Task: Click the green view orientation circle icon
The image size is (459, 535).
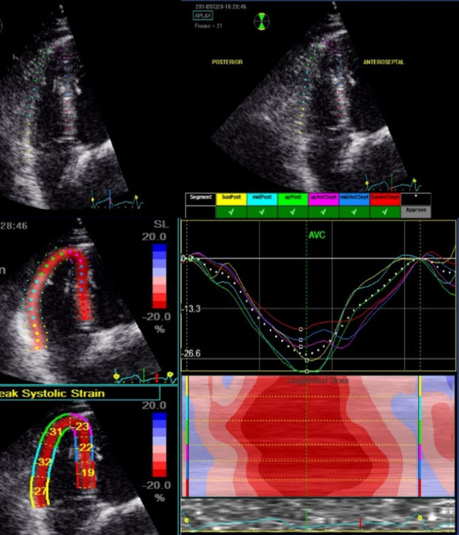Action: tap(261, 21)
